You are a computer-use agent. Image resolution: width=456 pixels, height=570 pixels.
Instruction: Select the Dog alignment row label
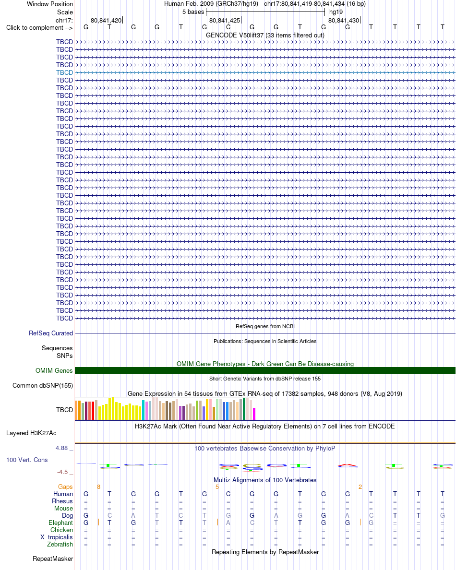[67, 516]
